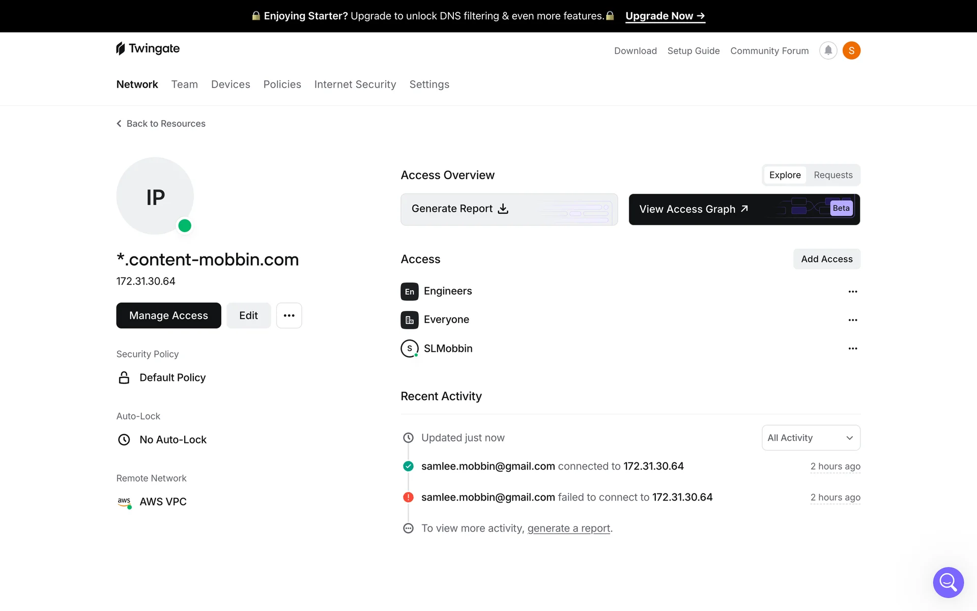Open the Everyone group options menu
The width and height of the screenshot is (977, 611).
853,320
